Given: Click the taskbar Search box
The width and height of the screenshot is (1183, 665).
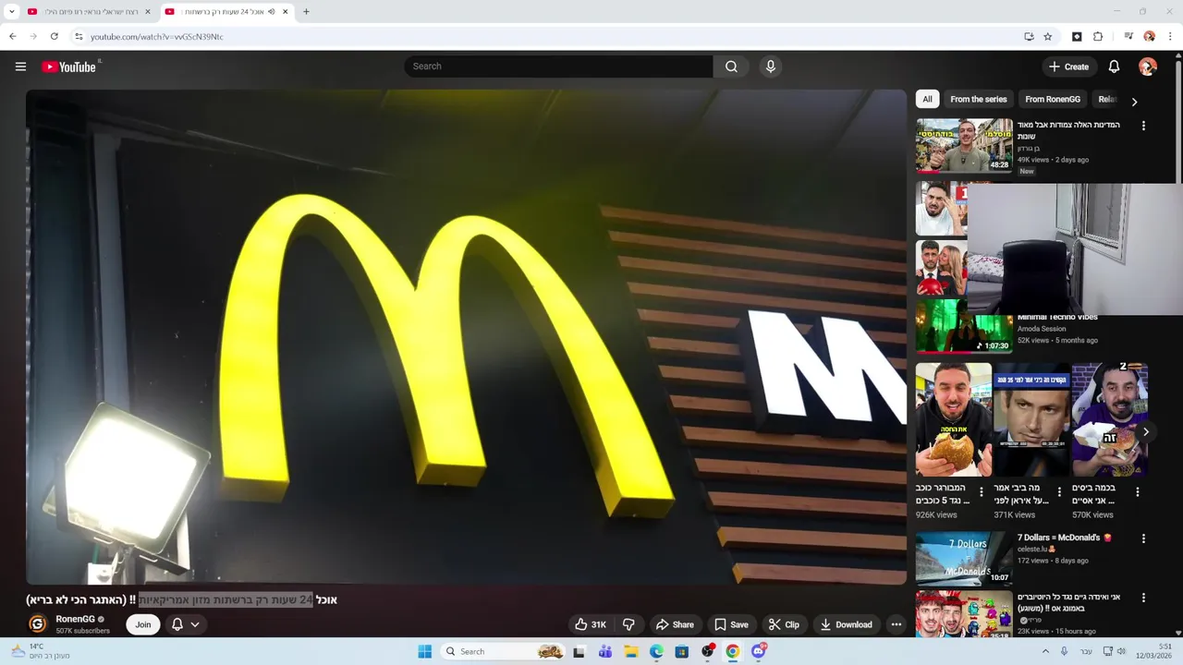Looking at the screenshot, I should pos(504,651).
